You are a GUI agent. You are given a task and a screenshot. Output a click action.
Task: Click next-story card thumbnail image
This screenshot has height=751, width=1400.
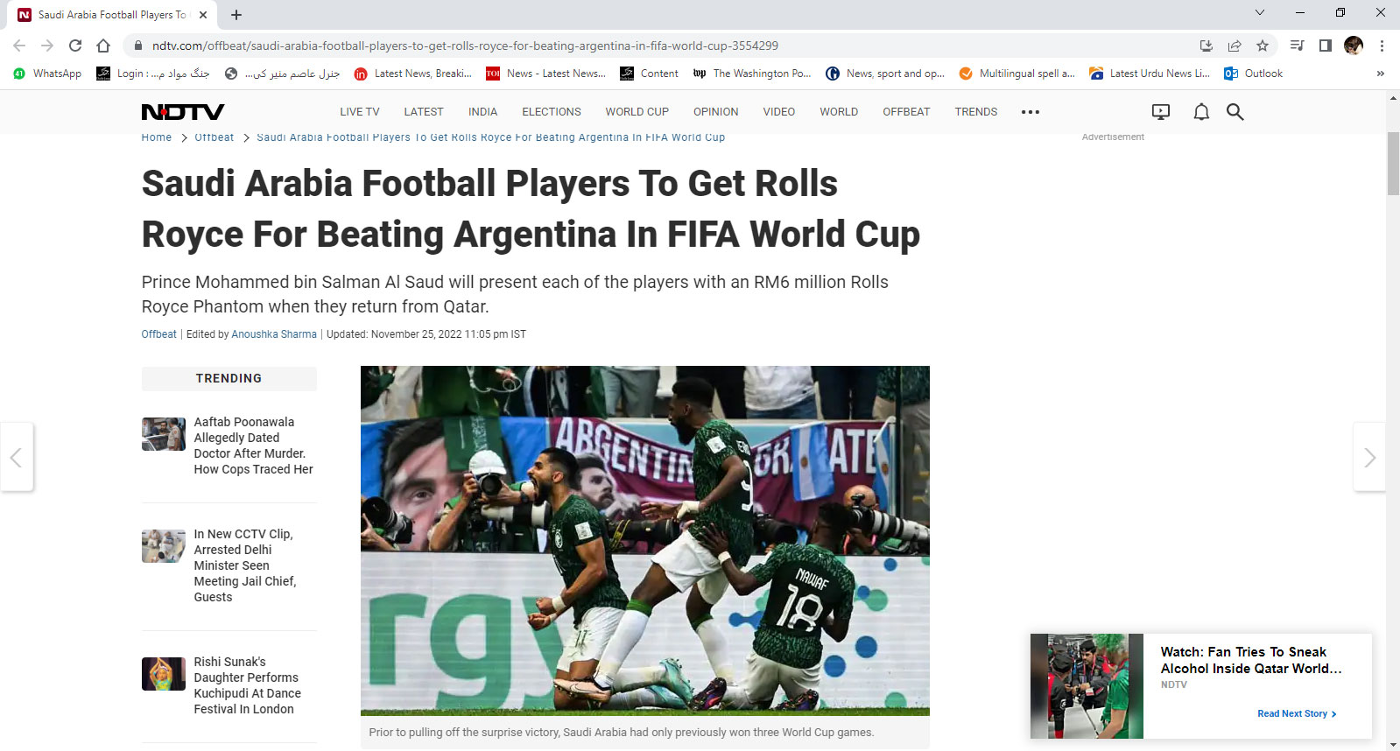click(x=1087, y=686)
